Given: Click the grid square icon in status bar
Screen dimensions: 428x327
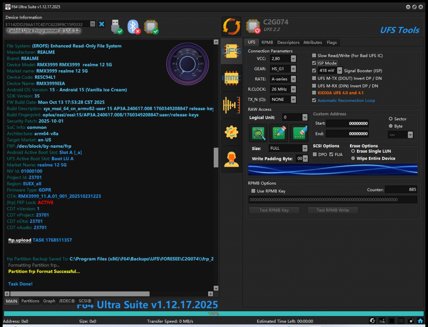Looking at the screenshot, I should 401,321.
